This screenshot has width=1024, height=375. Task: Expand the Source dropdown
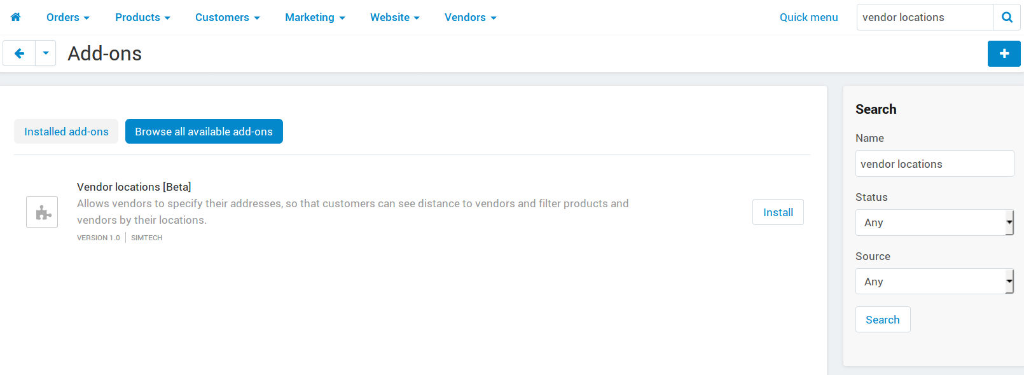(935, 282)
